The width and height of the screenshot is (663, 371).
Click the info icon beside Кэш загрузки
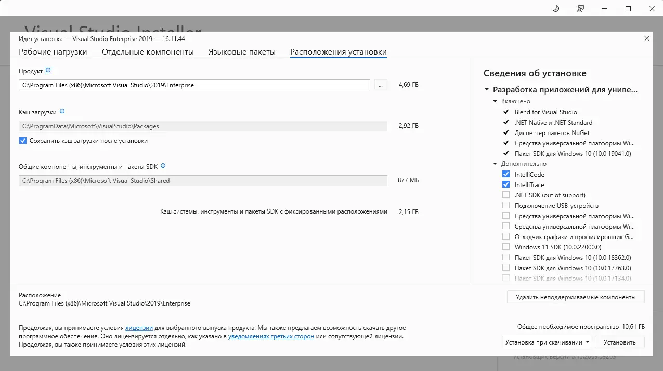click(x=62, y=111)
